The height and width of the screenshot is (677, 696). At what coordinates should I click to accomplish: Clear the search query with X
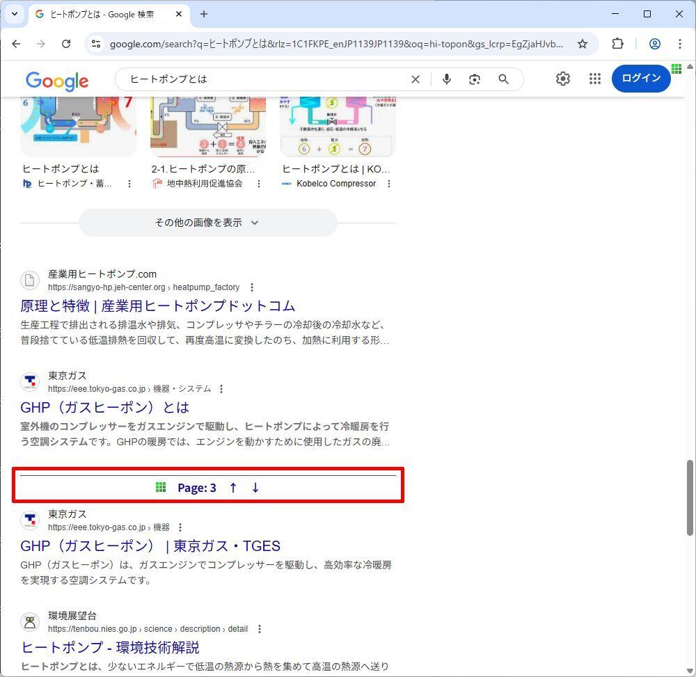(416, 79)
